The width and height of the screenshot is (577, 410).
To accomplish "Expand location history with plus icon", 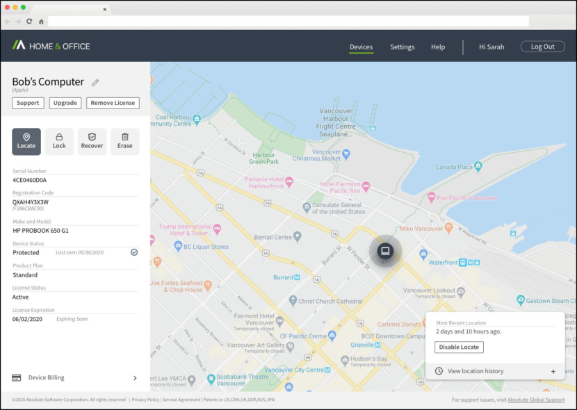I will pyautogui.click(x=553, y=371).
